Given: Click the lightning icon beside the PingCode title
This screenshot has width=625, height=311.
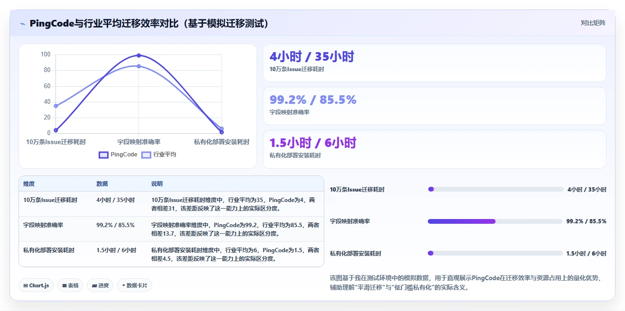Looking at the screenshot, I should [x=23, y=24].
